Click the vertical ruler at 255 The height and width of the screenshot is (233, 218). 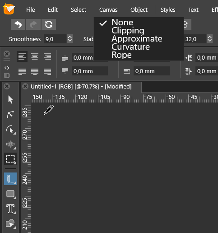(x=25, y=158)
